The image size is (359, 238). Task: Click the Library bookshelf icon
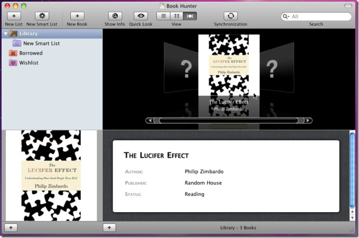(14, 33)
